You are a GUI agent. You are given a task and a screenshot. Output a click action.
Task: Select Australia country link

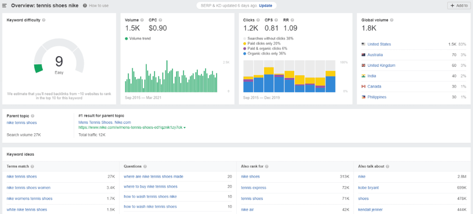375,55
